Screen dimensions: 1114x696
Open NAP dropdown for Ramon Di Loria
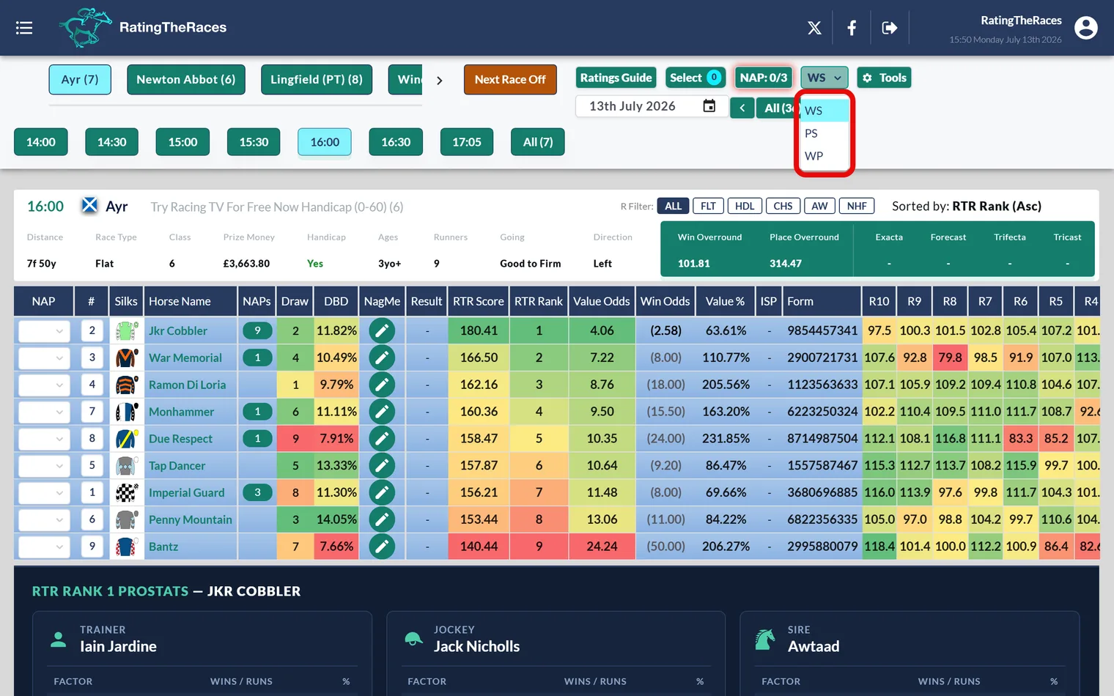[44, 385]
